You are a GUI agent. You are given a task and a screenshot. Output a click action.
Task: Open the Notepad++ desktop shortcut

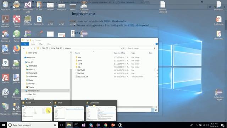pos(17,64)
